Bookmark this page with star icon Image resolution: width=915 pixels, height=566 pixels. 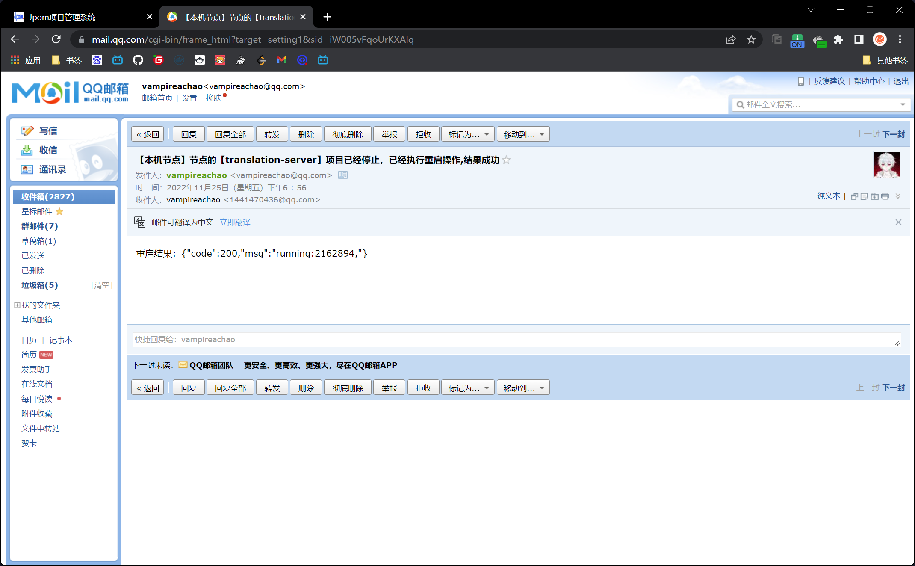click(x=751, y=39)
